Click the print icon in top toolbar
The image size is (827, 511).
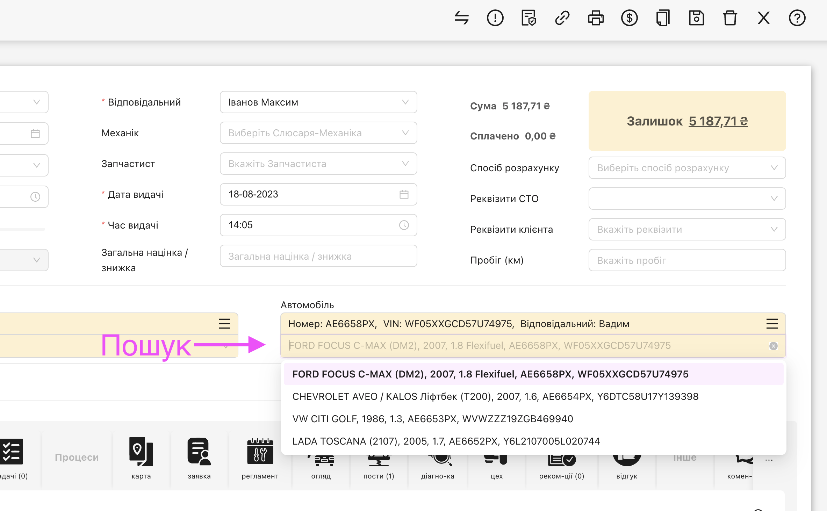click(596, 18)
